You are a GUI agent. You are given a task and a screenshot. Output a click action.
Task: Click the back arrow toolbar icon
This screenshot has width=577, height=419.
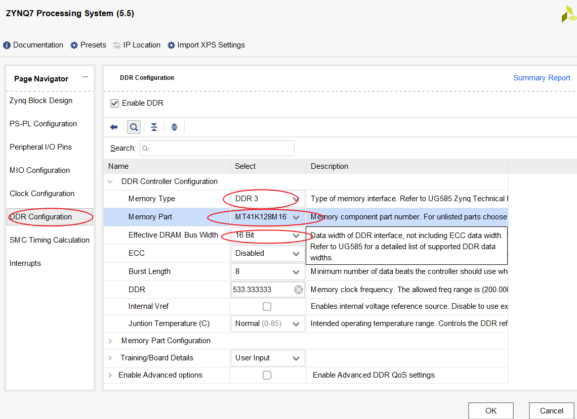pos(114,127)
